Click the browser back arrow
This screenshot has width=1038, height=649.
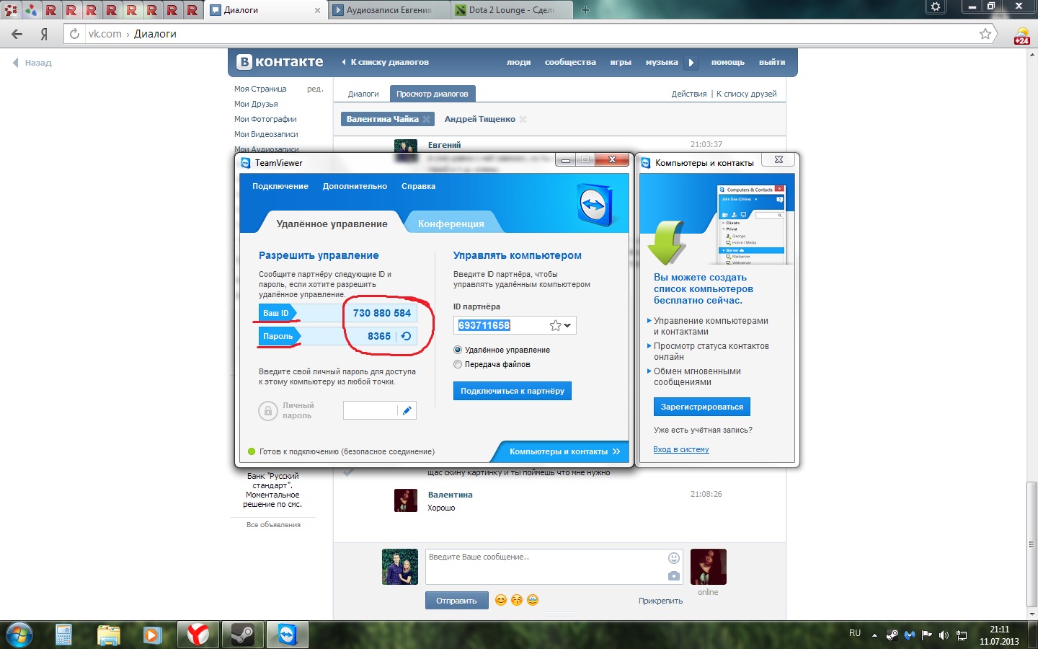(17, 34)
